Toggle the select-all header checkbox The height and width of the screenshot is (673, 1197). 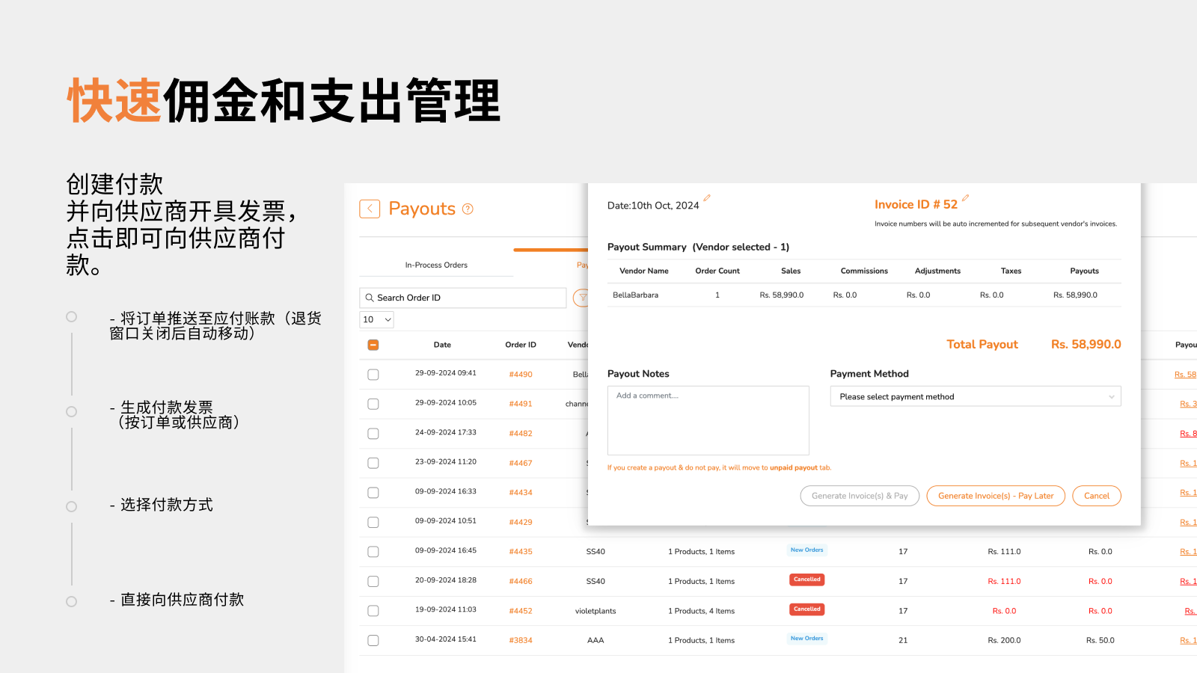[x=373, y=345]
